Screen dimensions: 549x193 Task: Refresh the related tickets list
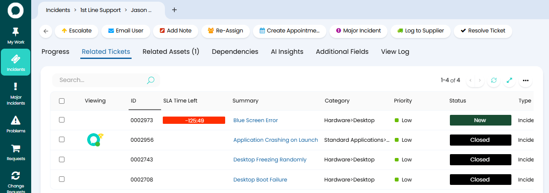pos(493,80)
